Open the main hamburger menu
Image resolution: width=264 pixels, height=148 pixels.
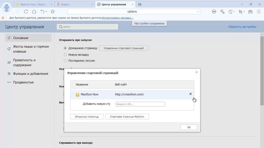coord(259,12)
